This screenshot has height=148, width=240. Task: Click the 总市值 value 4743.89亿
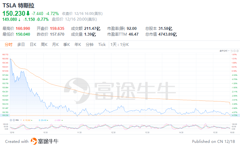point(167,34)
